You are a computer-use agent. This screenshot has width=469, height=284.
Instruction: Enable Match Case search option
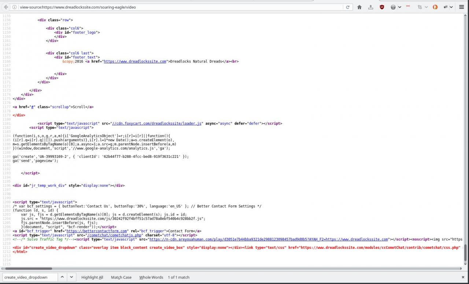point(121,277)
